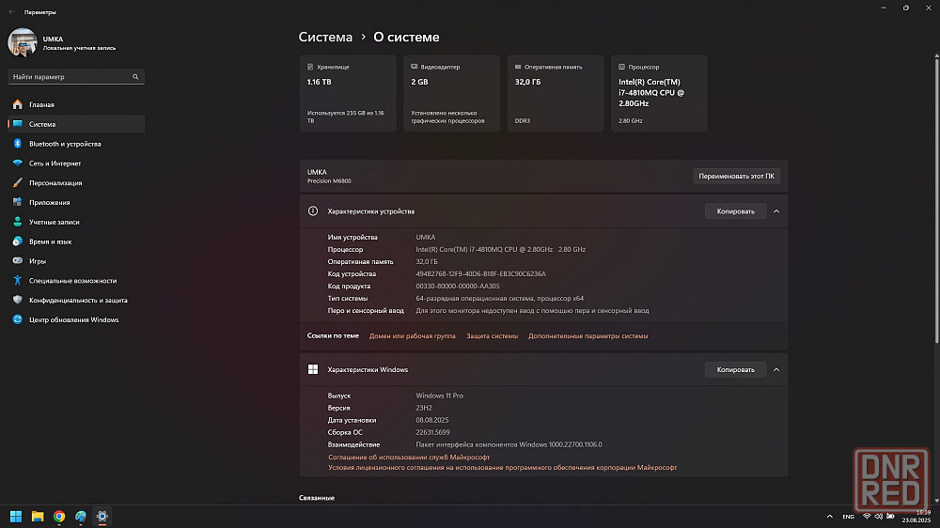Viewport: 940px width, 528px height.
Task: Click the product code 00330-80000-00000-AA305
Action: (x=458, y=287)
